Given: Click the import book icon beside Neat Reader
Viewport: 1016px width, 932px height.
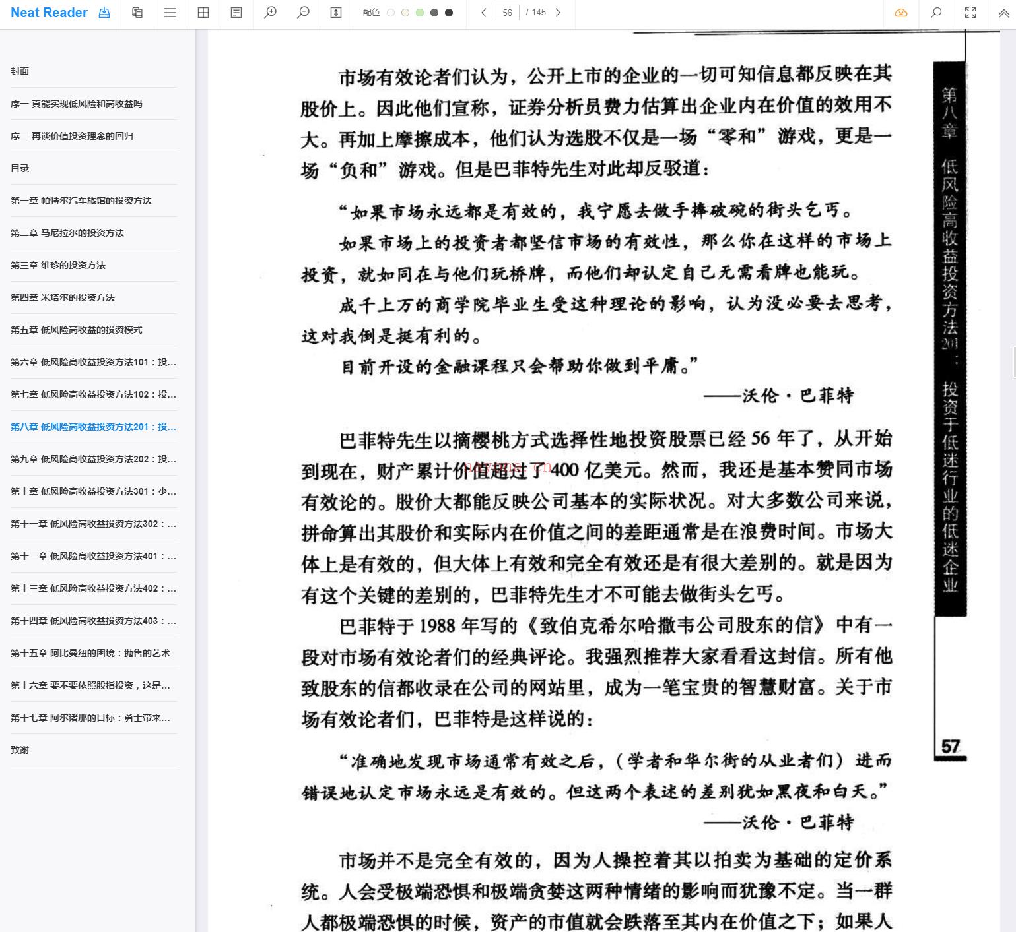Looking at the screenshot, I should pyautogui.click(x=104, y=13).
